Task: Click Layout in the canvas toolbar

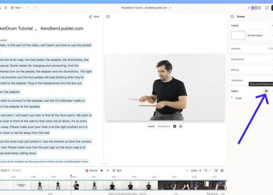Action: click(151, 126)
